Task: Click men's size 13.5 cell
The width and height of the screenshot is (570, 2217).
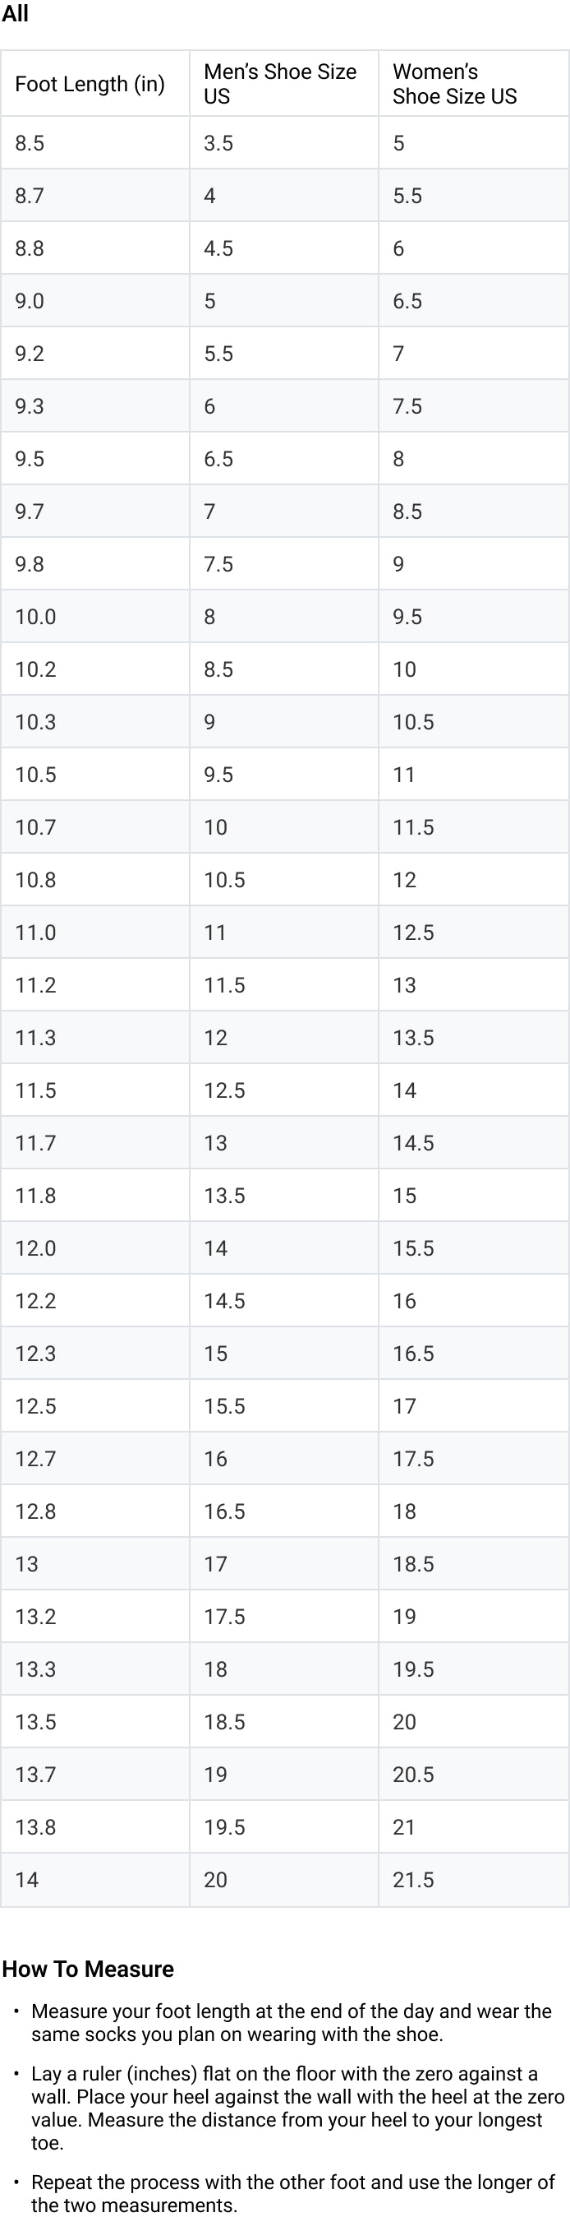Action: click(283, 1195)
